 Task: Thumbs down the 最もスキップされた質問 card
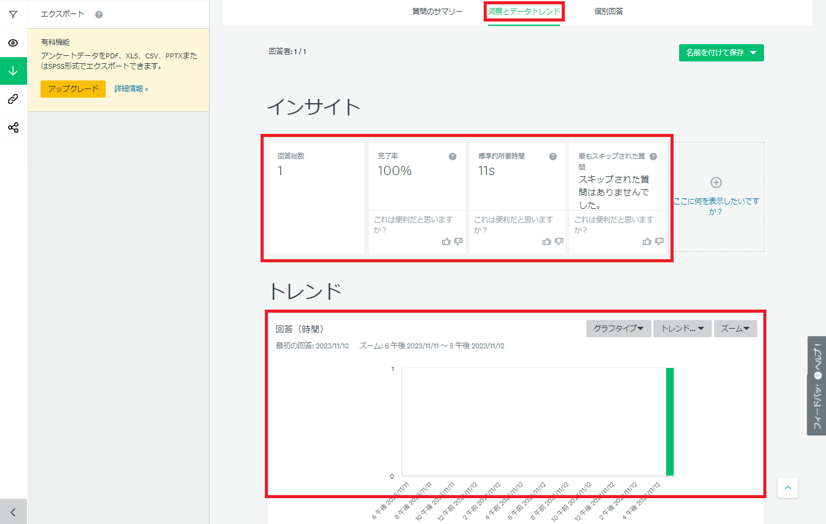659,241
